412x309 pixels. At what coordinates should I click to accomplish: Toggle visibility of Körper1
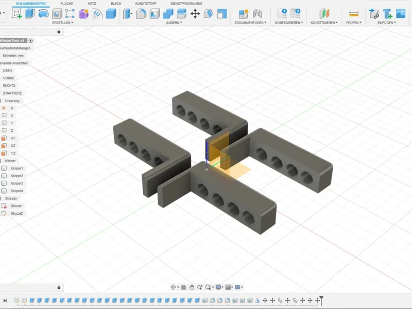[4, 168]
